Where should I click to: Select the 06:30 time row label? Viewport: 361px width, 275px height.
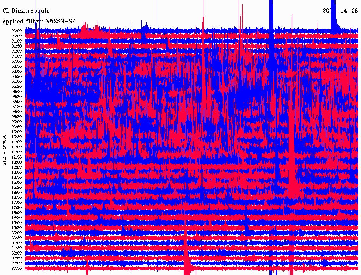tap(17, 97)
